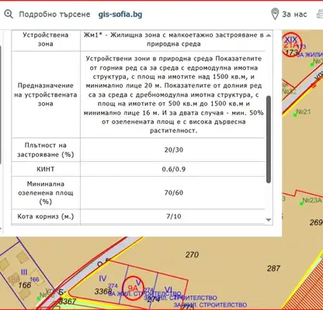The width and height of the screenshot is (323, 310).
Task: Select the 70/60 green area value
Action: point(174,193)
